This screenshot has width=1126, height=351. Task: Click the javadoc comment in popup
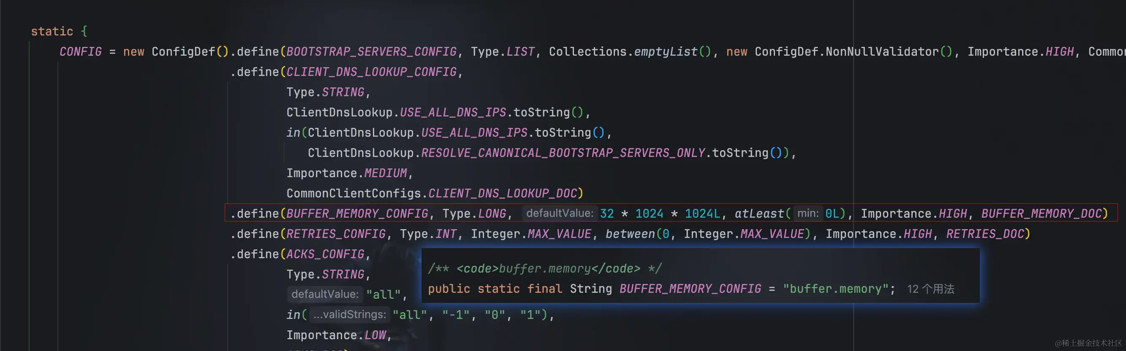(x=545, y=268)
